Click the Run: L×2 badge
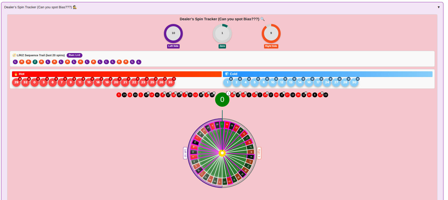448x200 pixels. (x=74, y=55)
